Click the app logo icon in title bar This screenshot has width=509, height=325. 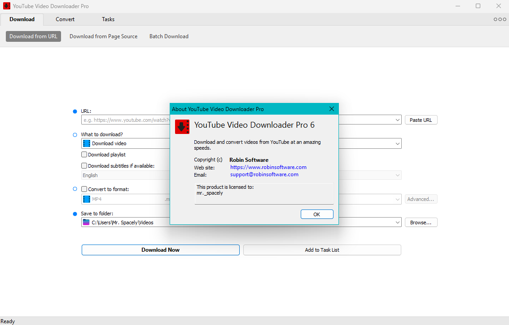tap(6, 6)
